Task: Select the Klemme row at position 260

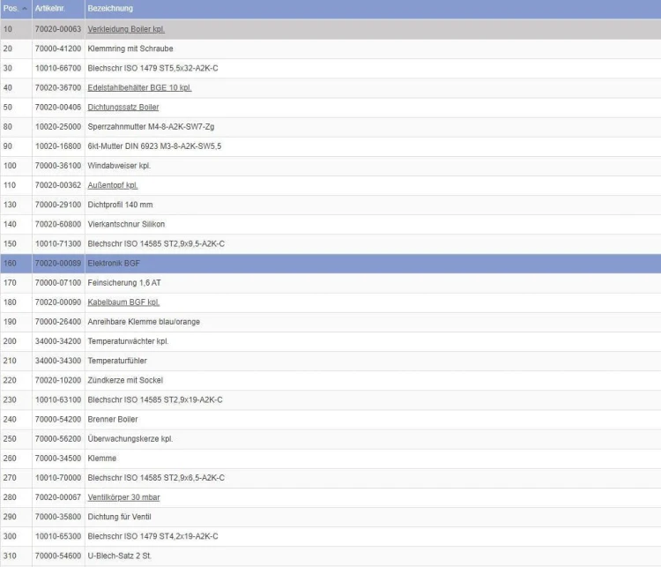Action: point(330,459)
